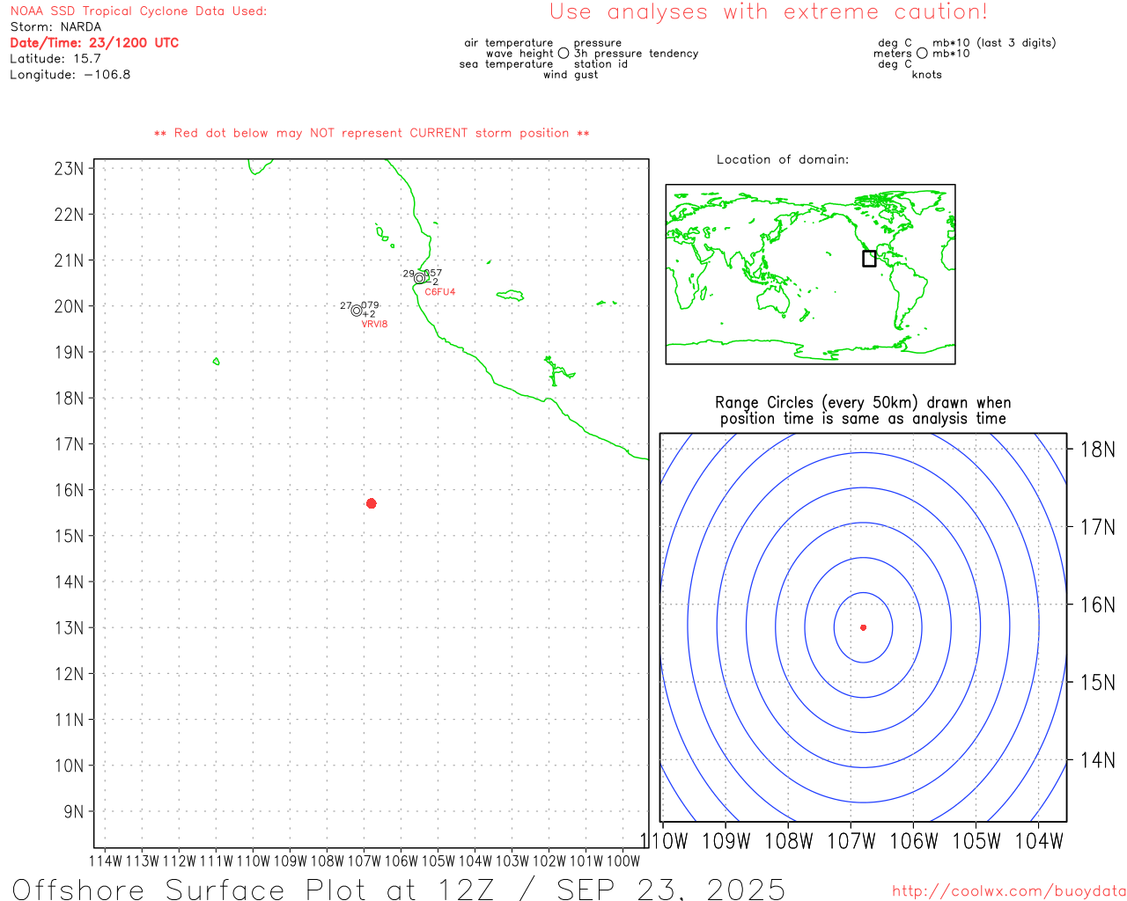Select the Date/Time 23/1200 UTC text
This screenshot has height=901, width=1127.
[x=94, y=43]
